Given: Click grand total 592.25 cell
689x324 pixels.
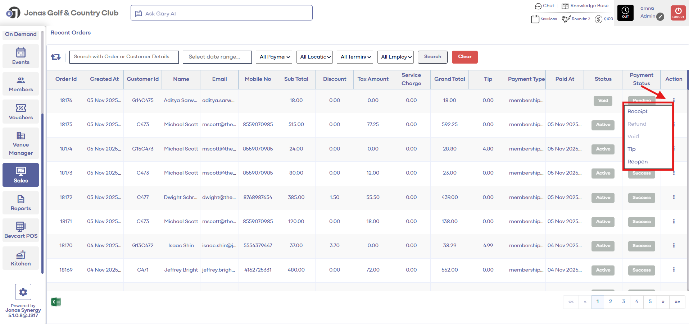Looking at the screenshot, I should tap(450, 124).
